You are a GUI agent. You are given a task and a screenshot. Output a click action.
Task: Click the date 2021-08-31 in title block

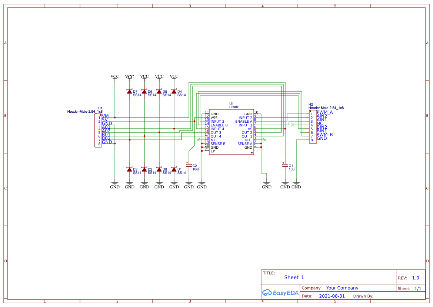pyautogui.click(x=332, y=296)
